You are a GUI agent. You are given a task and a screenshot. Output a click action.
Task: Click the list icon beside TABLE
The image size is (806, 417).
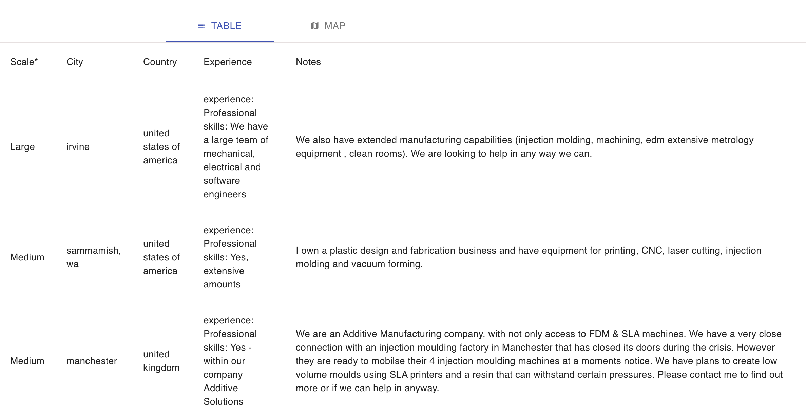[x=201, y=26]
